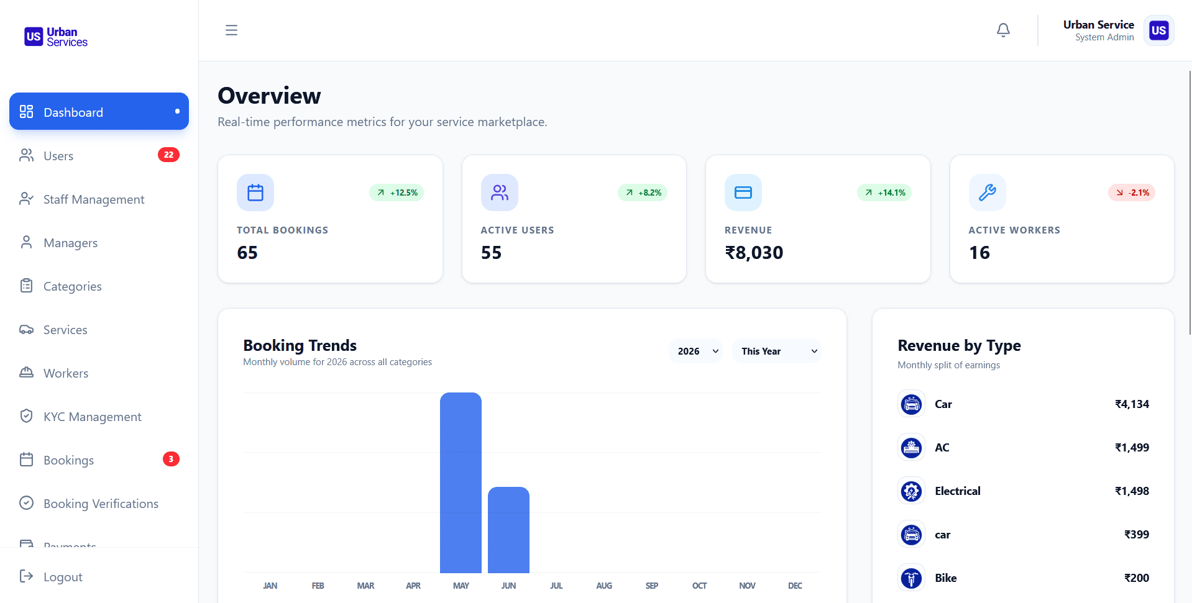Viewport: 1192px width, 603px height.
Task: Click the Revenue value ₹8,030
Action: [754, 253]
